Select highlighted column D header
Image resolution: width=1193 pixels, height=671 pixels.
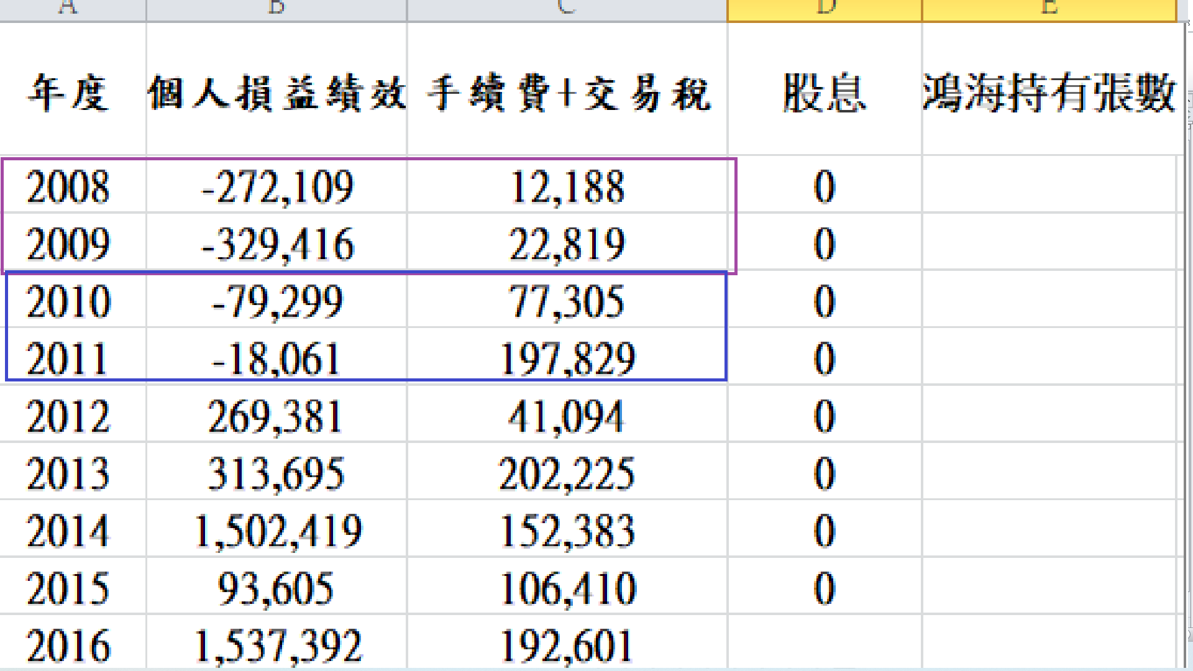825,9
